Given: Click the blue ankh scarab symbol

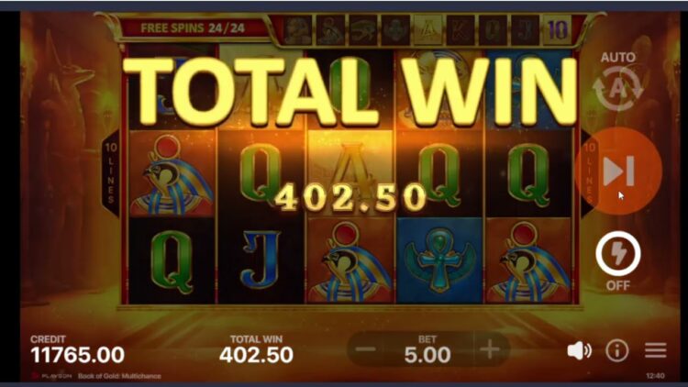Looking at the screenshot, I should (x=439, y=260).
